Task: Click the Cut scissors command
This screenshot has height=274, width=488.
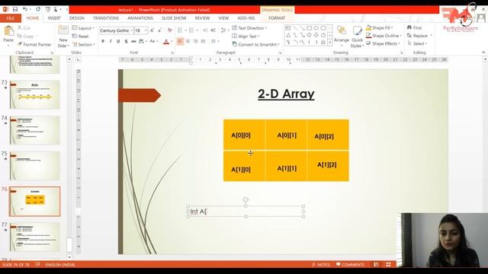Action: coord(24,28)
